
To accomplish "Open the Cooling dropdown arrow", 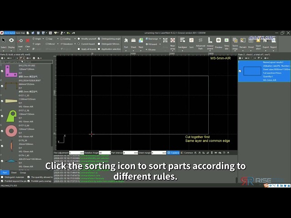I will 75,39.
